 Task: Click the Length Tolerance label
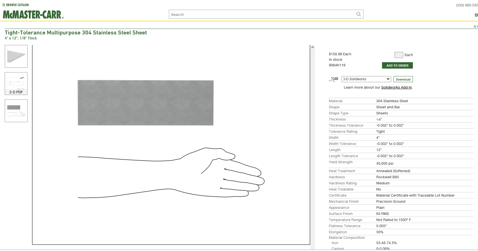(x=343, y=156)
